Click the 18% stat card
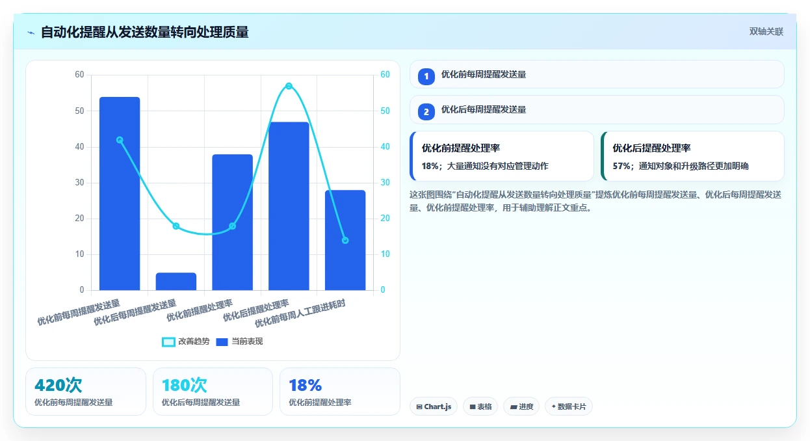This screenshot has width=810, height=441. (x=340, y=392)
